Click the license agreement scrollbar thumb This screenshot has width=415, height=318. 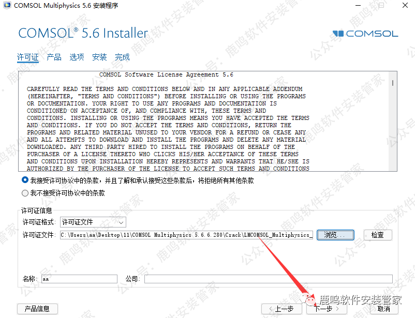point(393,83)
